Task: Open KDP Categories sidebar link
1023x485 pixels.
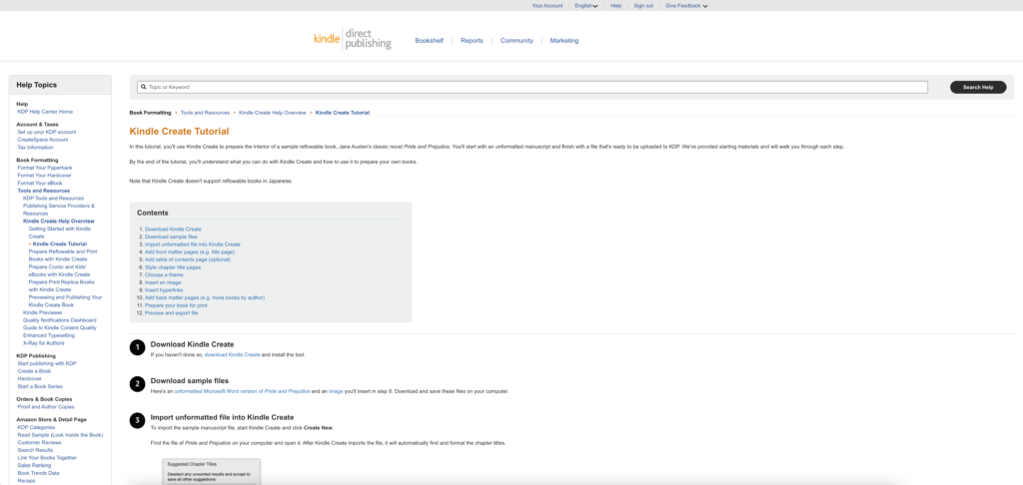Action: tap(36, 427)
